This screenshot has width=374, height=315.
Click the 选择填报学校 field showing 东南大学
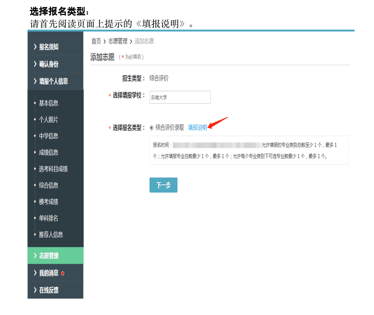tap(180, 97)
